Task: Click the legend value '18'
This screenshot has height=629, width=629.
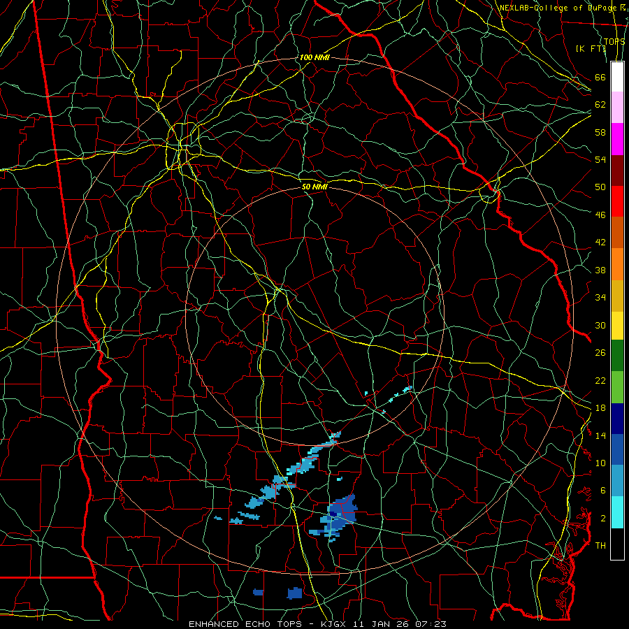Action: (x=600, y=408)
